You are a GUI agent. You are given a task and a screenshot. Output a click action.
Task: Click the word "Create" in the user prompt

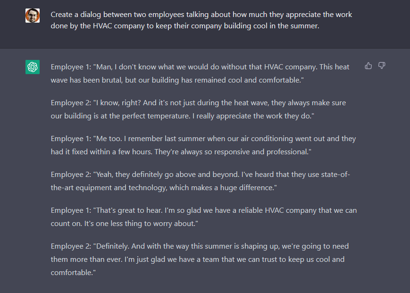point(62,15)
